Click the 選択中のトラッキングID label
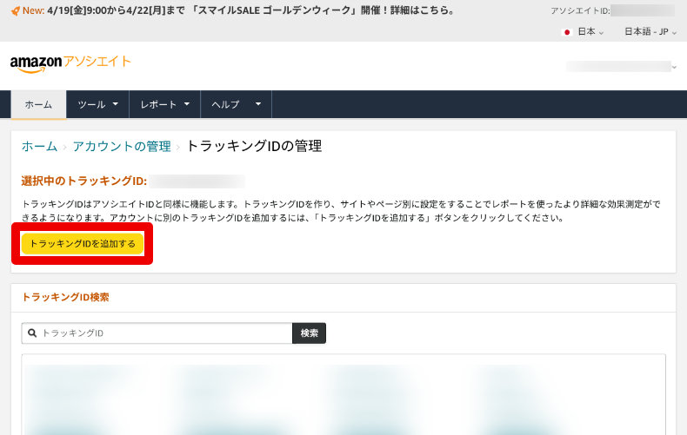687x435 pixels. pyautogui.click(x=84, y=181)
